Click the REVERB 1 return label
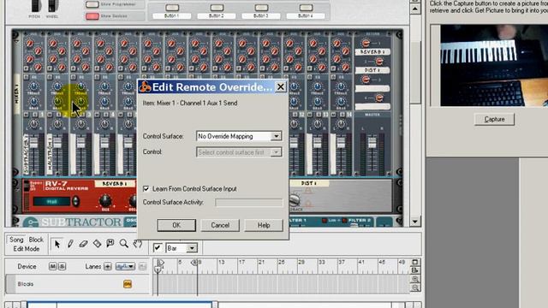548x308 pixels. [372, 51]
